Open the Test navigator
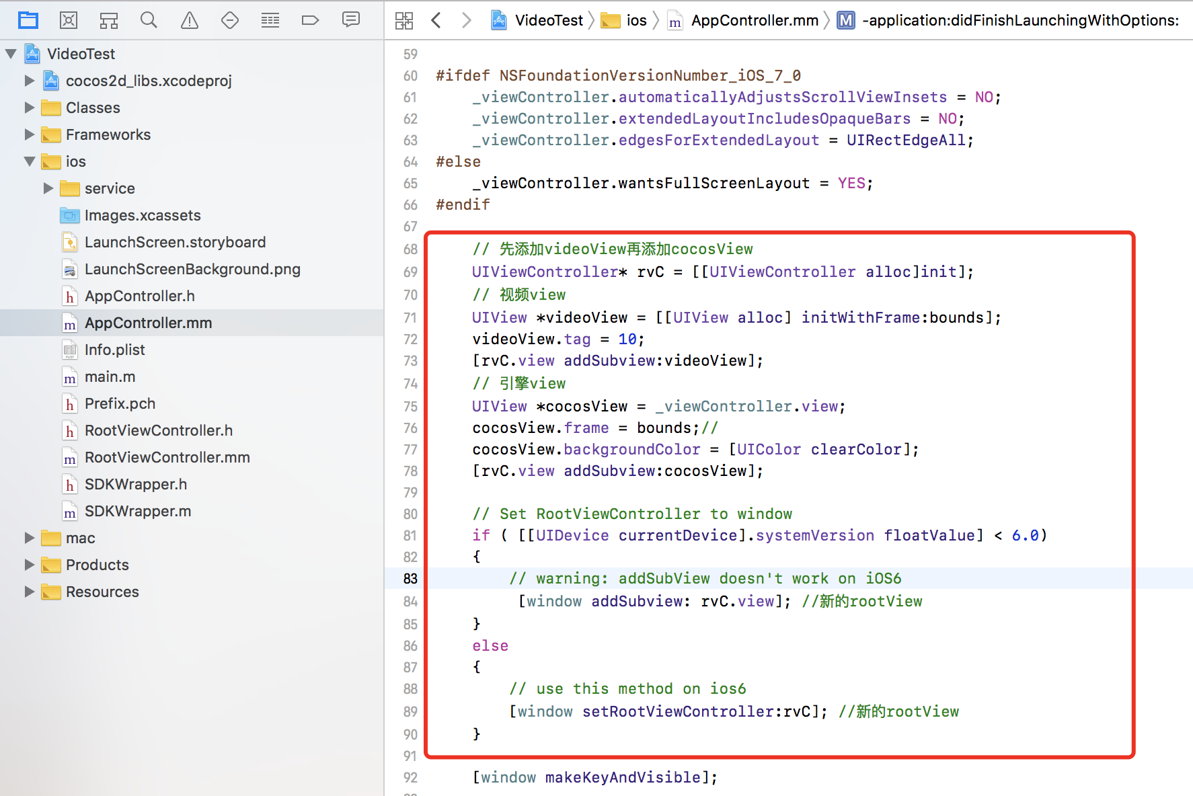1193x796 pixels. tap(229, 20)
